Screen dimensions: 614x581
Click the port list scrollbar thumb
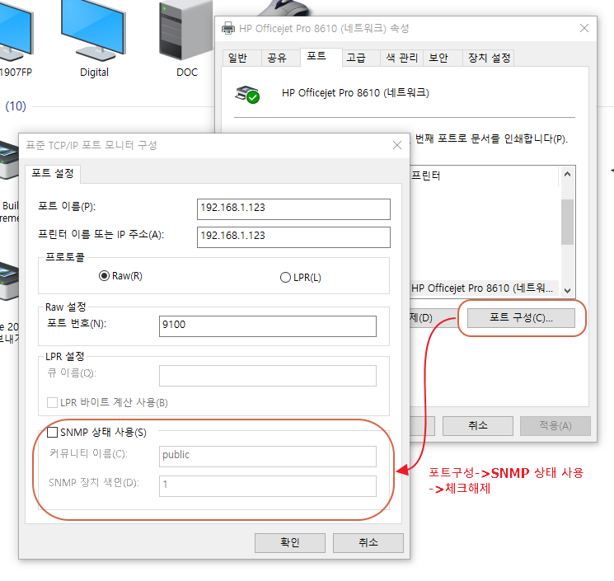pyautogui.click(x=567, y=222)
